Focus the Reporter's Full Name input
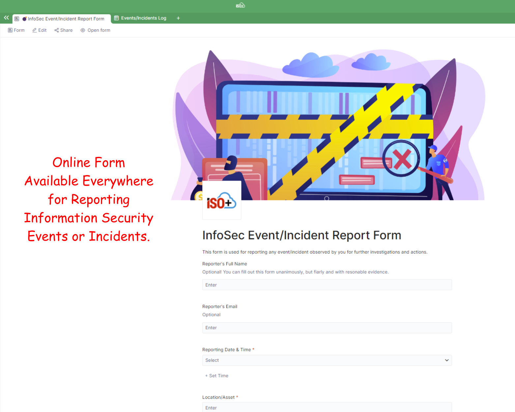The image size is (515, 412). [x=327, y=285]
